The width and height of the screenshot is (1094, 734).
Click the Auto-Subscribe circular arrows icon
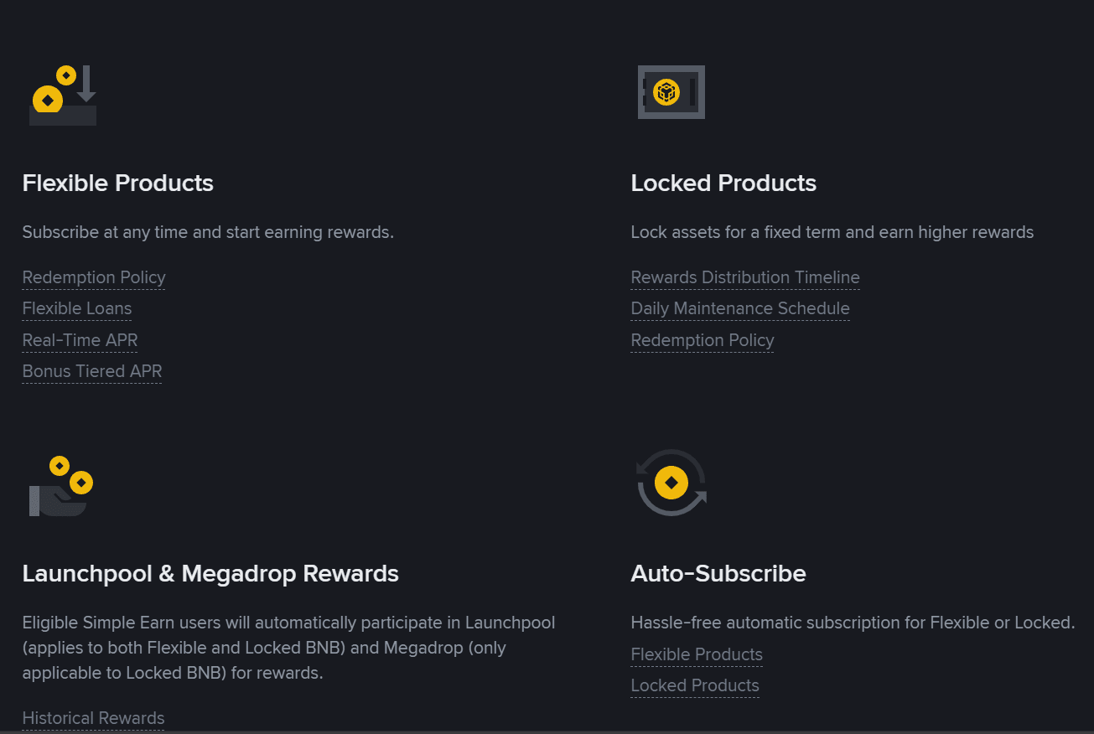tap(671, 483)
